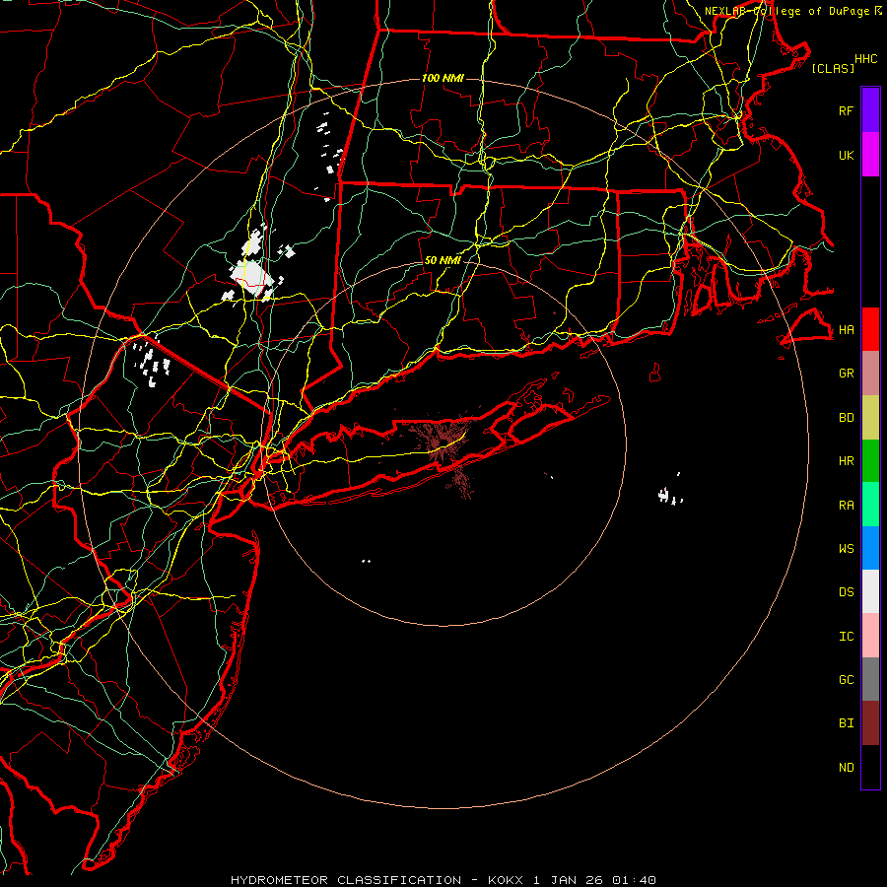Click the Hydrometeor Classification KOKX title text
Viewport: 887px width, 887px height.
(x=443, y=880)
